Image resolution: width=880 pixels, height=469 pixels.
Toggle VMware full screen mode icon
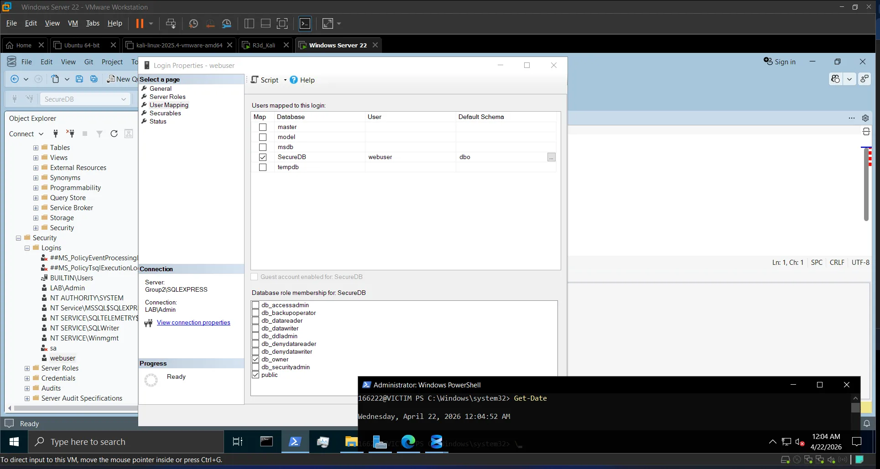[x=282, y=23]
